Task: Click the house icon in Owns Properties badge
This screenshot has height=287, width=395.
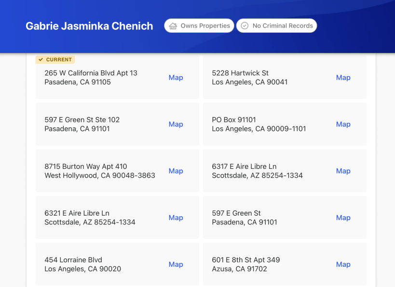Action: [173, 26]
